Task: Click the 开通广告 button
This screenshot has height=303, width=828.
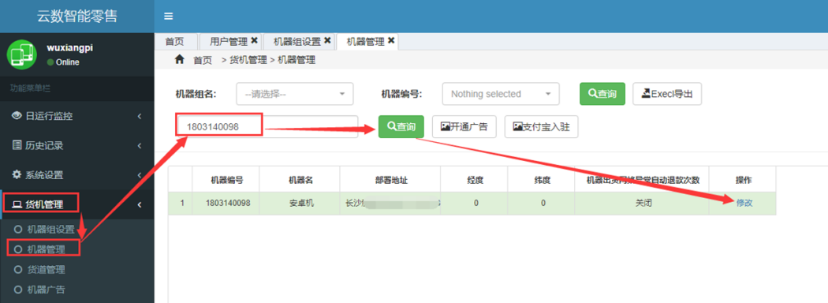Action: pos(464,127)
